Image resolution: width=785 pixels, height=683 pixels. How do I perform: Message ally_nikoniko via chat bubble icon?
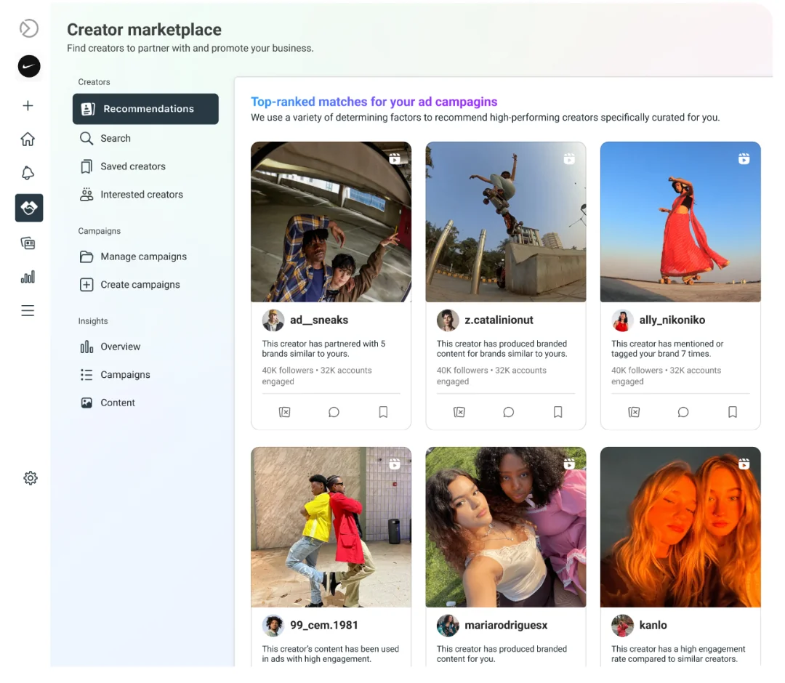683,412
